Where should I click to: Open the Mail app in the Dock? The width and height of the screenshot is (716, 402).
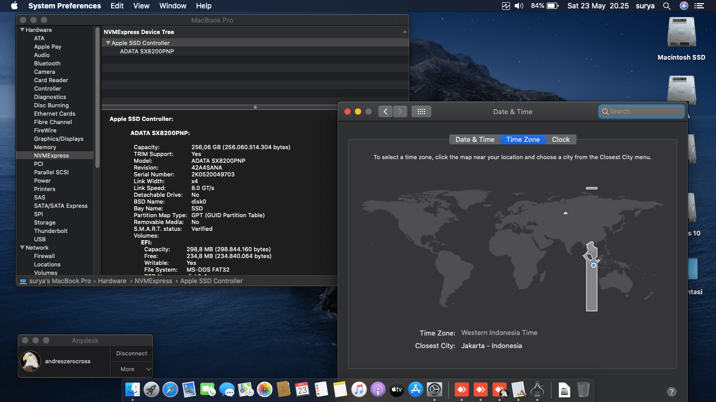point(189,389)
